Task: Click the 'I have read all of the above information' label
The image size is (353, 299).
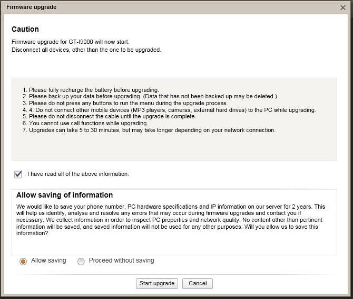Action: tap(78, 174)
